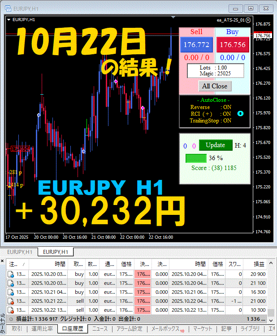Viewport: 277px width, 336px height.
Task: Click the 21 100 profit cell
Action: (x=255, y=283)
